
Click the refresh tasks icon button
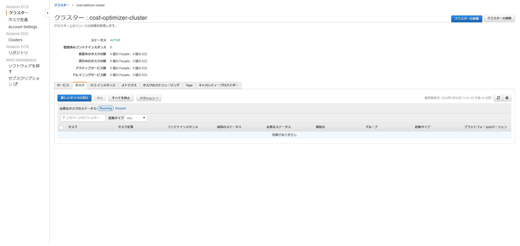pyautogui.click(x=498, y=98)
